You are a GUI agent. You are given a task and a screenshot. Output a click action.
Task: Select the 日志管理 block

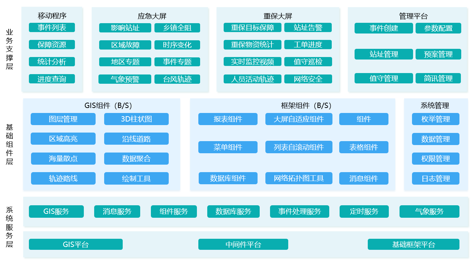435,179
